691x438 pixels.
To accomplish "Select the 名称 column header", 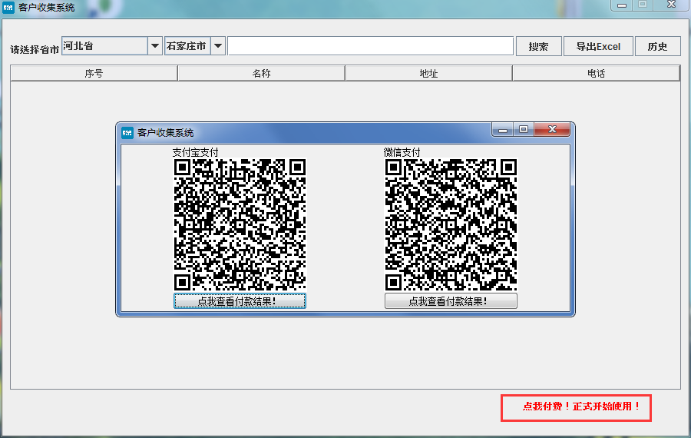I will pos(261,74).
